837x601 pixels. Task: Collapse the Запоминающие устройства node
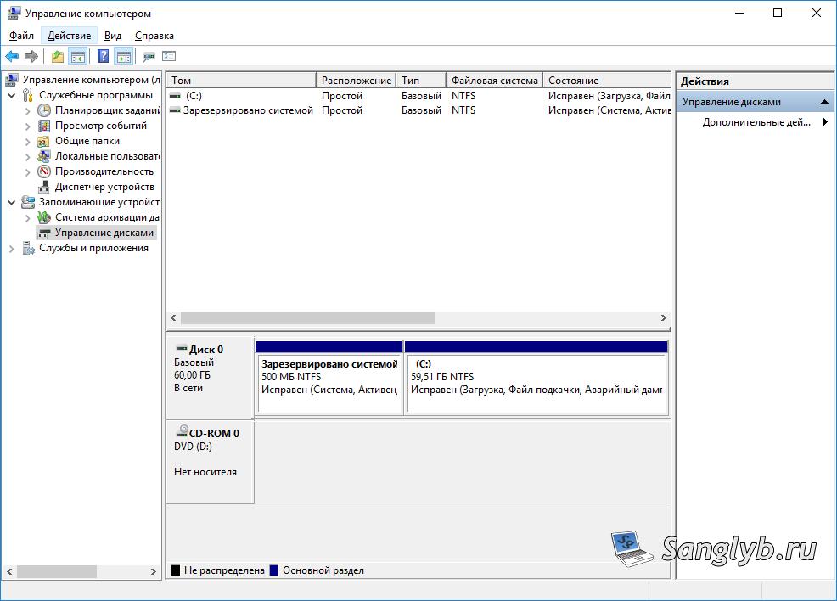click(x=12, y=203)
